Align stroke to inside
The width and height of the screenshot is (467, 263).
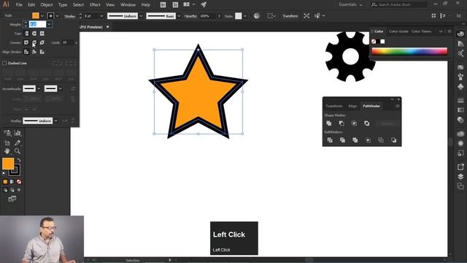click(x=34, y=52)
